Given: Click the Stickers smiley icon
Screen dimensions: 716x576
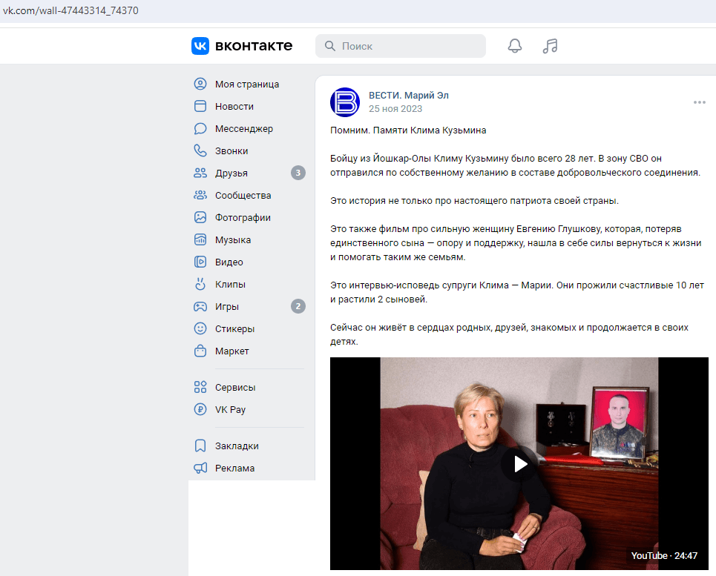Looking at the screenshot, I should (x=200, y=328).
